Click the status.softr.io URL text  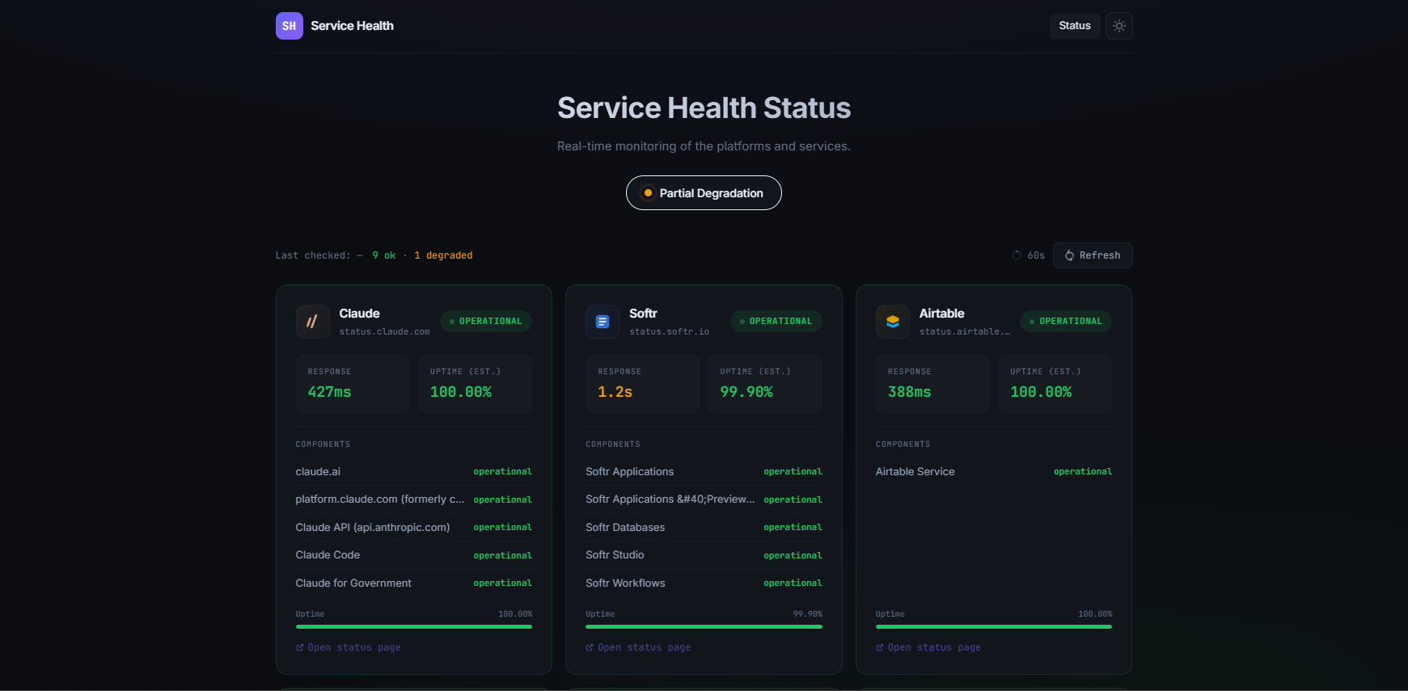[670, 332]
